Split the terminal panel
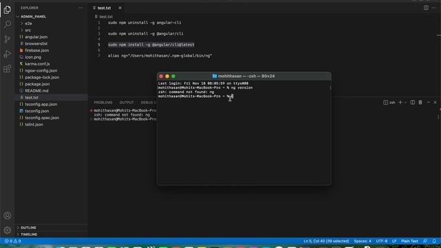441x248 pixels. point(413,103)
